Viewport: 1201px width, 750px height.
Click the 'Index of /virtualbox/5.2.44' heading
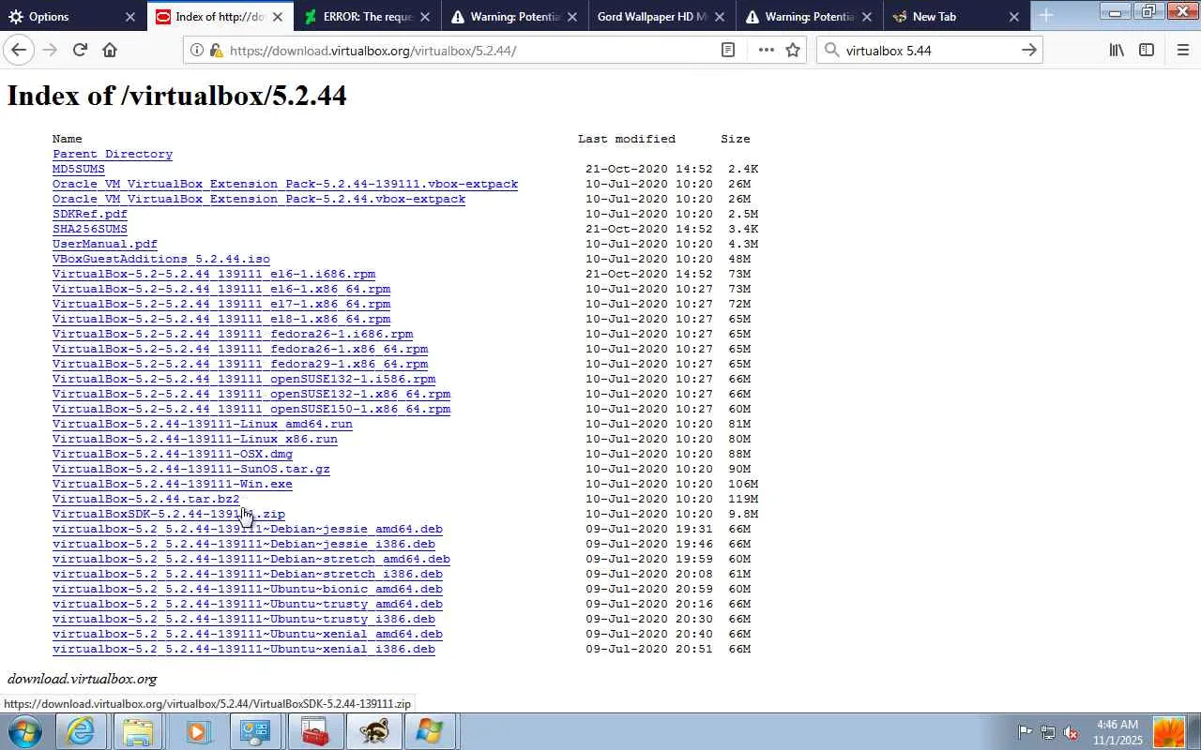[x=177, y=96]
